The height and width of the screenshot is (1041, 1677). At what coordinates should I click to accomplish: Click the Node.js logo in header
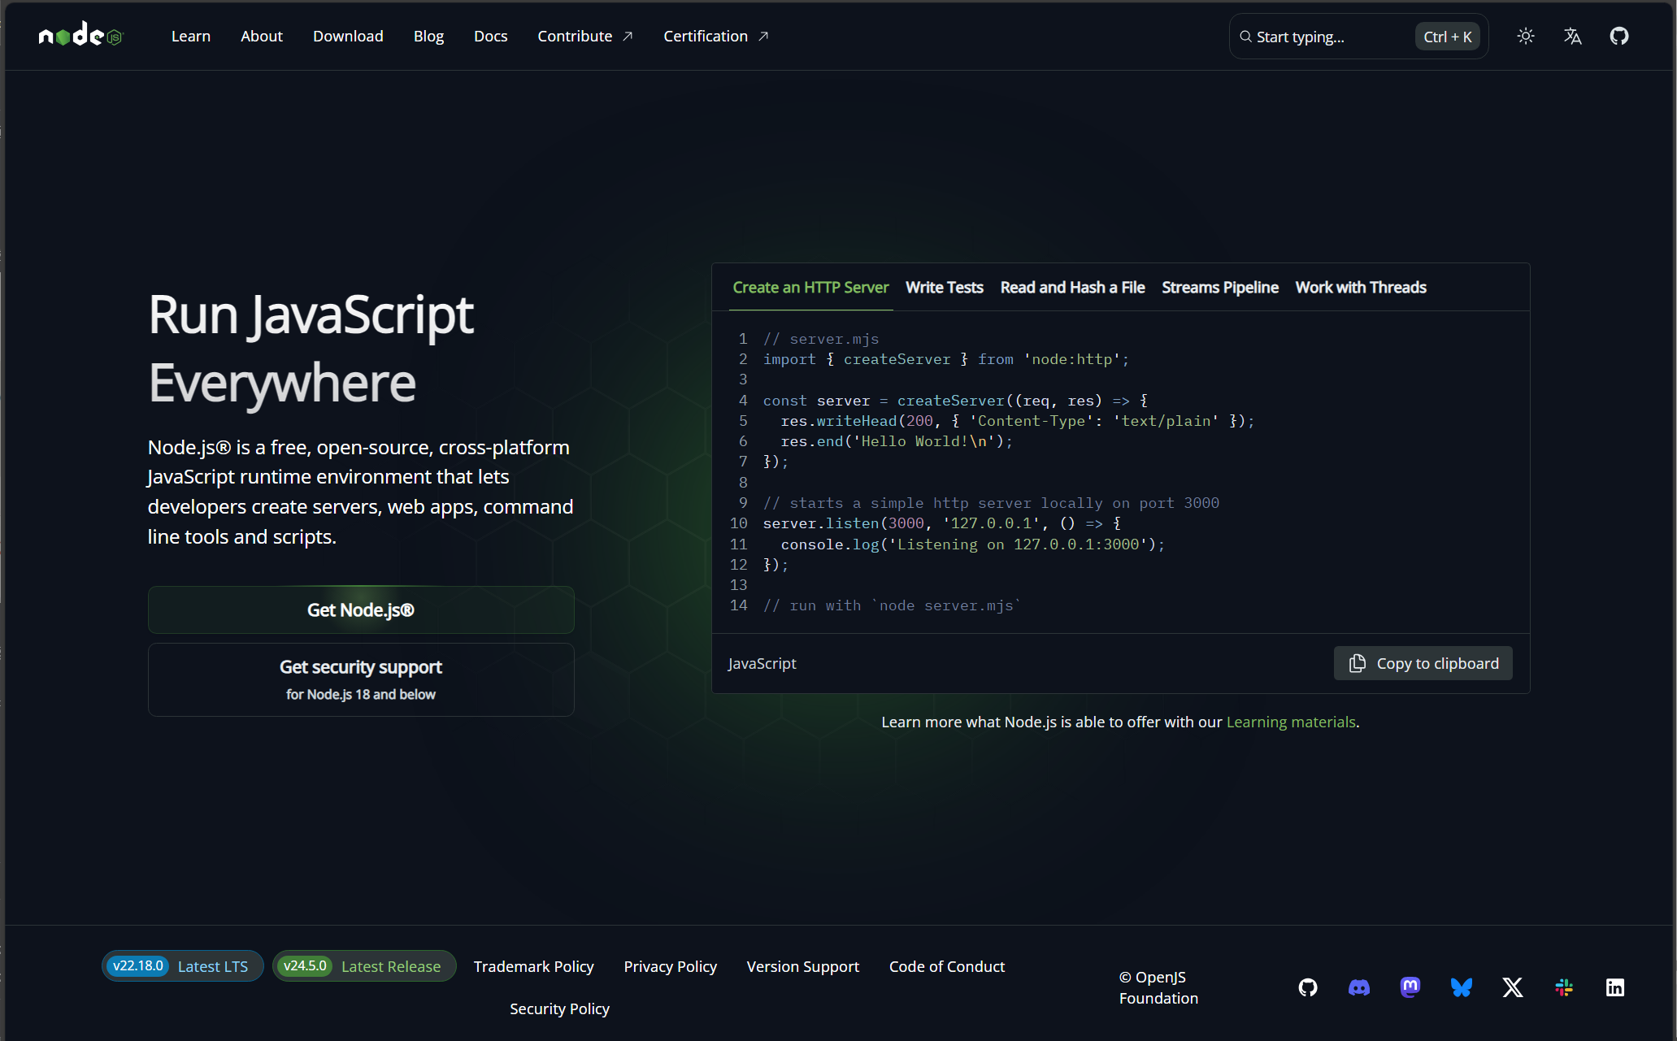pyautogui.click(x=80, y=35)
